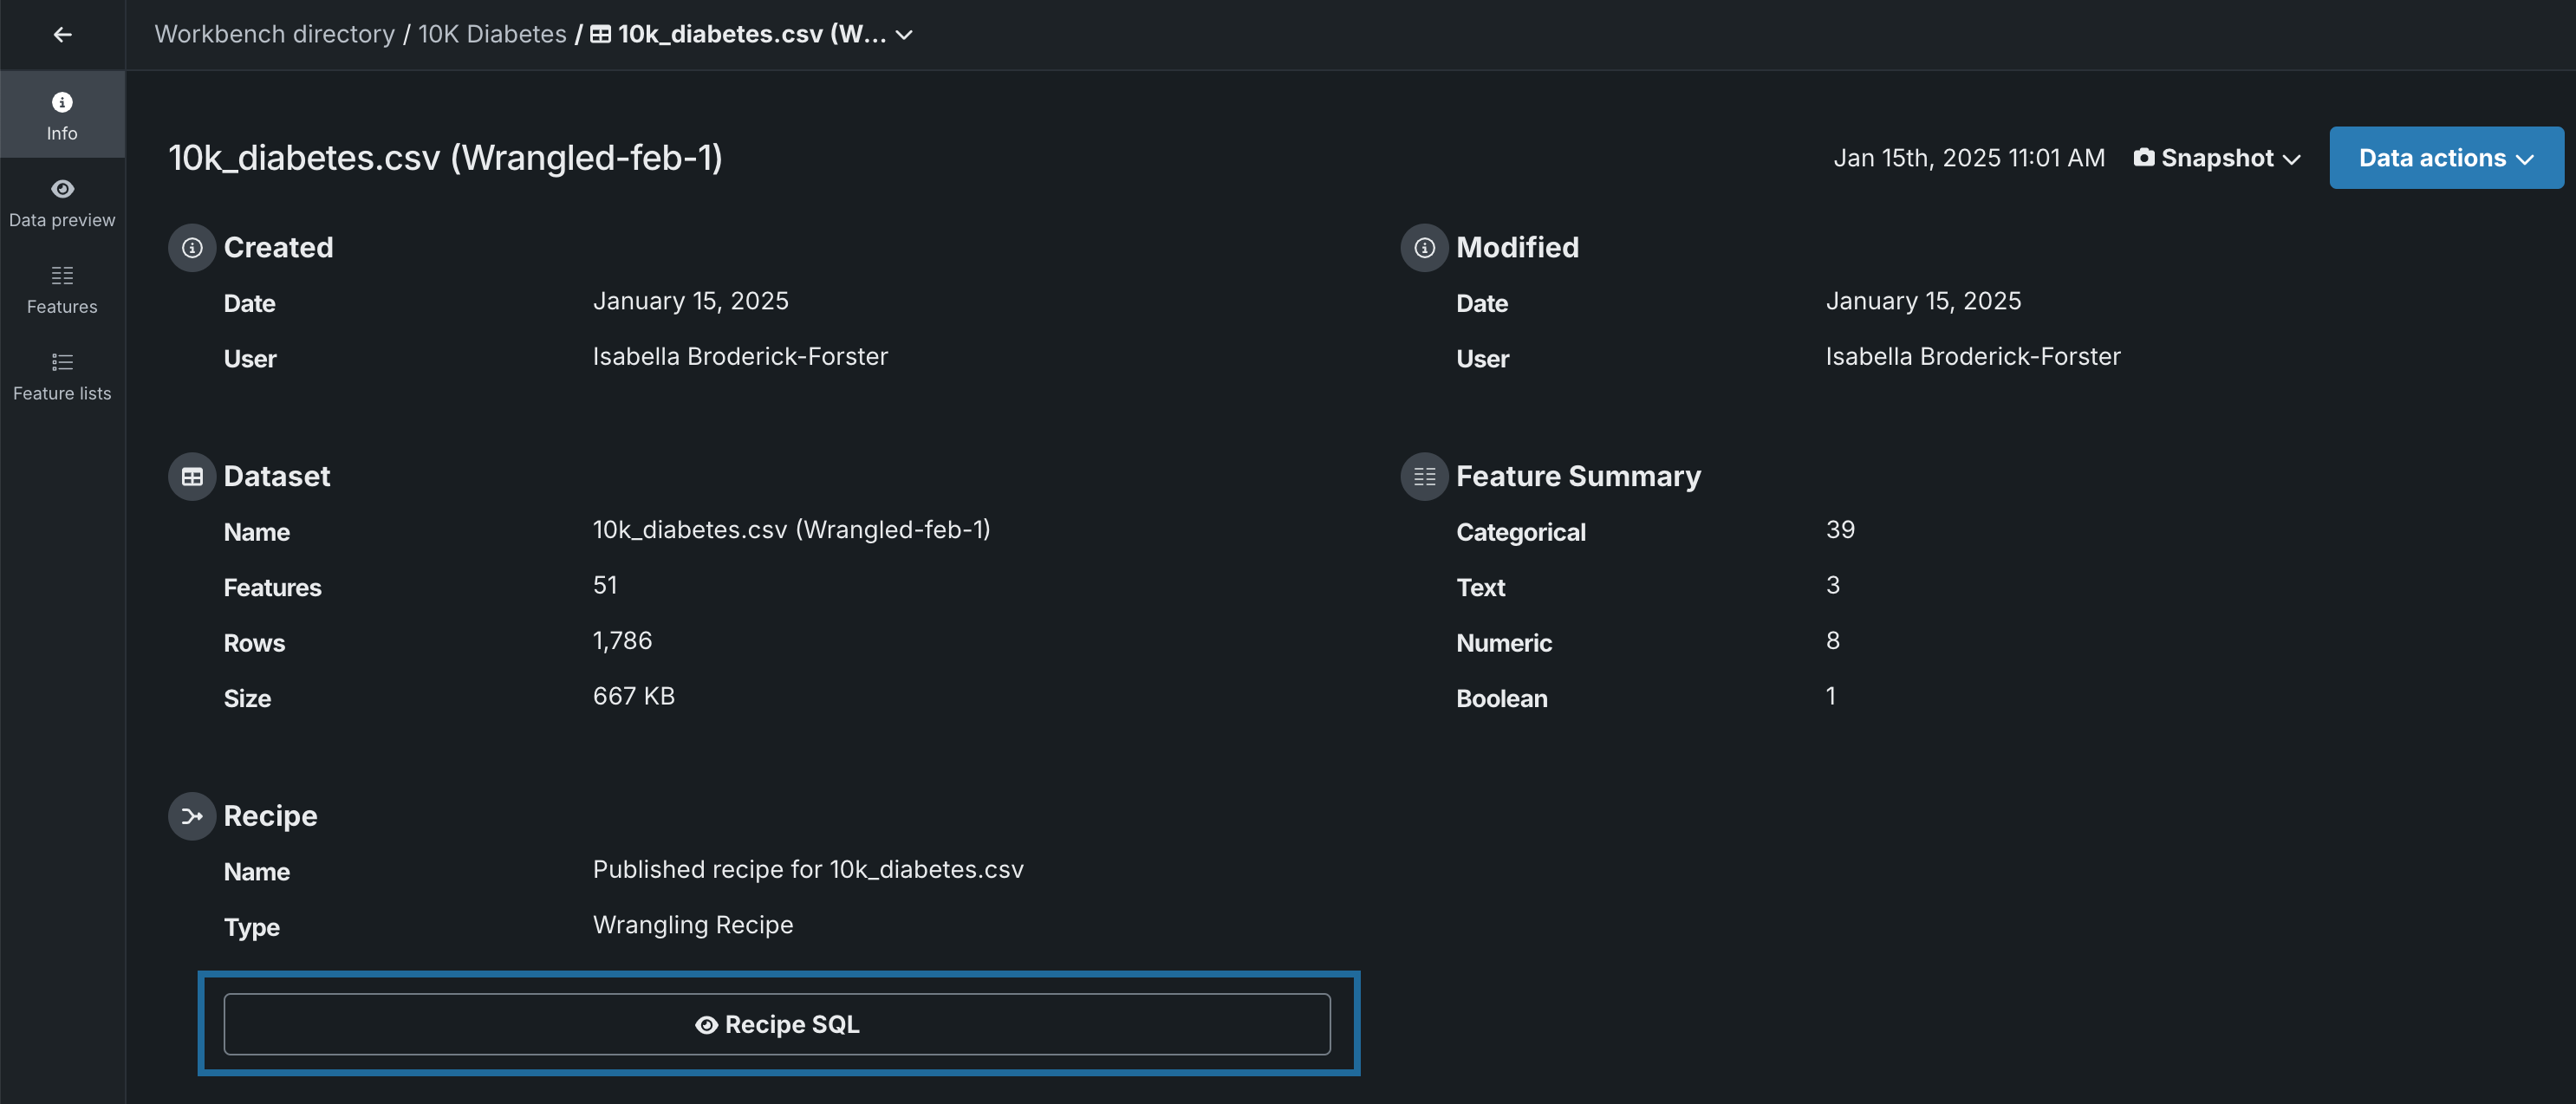The height and width of the screenshot is (1104, 2576).
Task: Click the Created section info icon
Action: pos(192,248)
